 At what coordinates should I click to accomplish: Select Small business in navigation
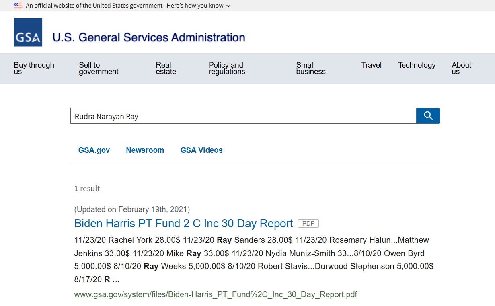pos(310,68)
